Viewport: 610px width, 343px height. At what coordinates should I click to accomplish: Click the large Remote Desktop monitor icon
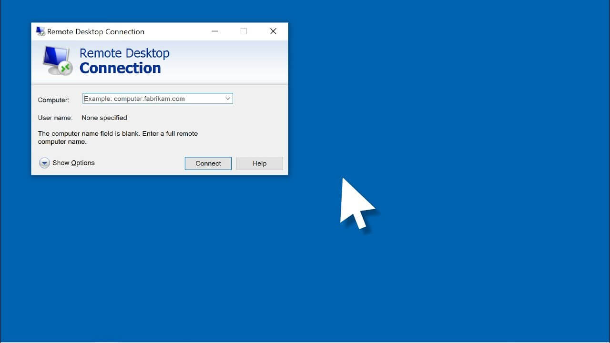[57, 61]
